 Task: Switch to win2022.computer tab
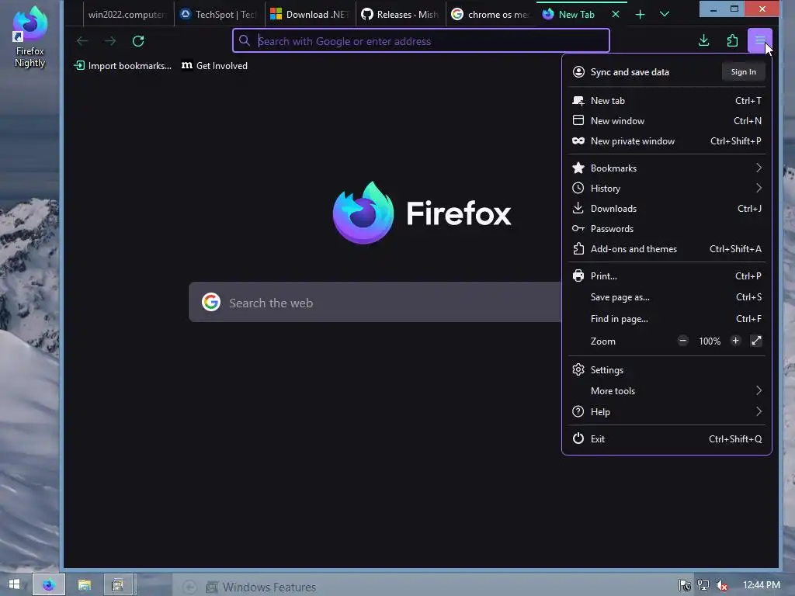pos(126,15)
